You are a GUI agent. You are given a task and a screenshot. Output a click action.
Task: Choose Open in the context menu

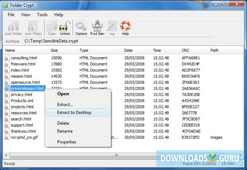pos(78,94)
